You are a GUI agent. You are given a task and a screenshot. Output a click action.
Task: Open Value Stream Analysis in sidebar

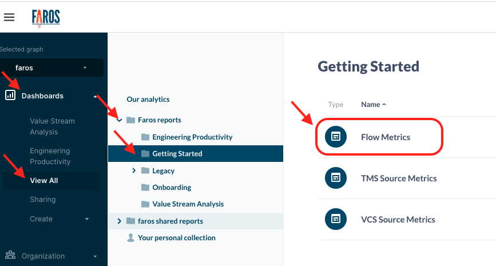(52, 126)
